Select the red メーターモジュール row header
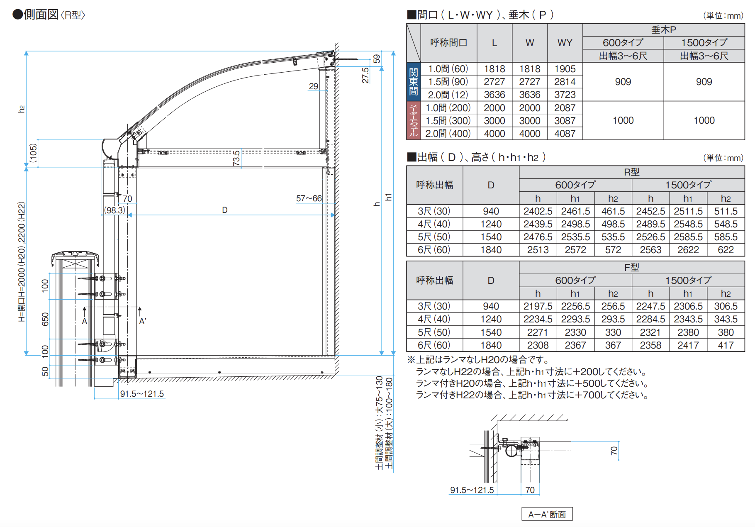The height and width of the screenshot is (527, 755). coord(414,120)
